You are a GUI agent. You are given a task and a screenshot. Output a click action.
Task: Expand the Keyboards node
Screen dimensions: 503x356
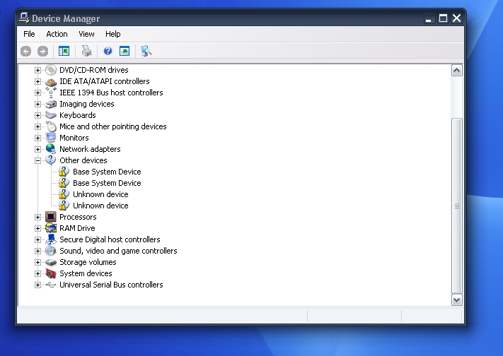pos(37,115)
